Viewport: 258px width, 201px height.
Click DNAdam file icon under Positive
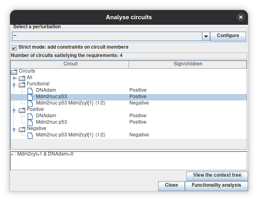tap(30, 116)
